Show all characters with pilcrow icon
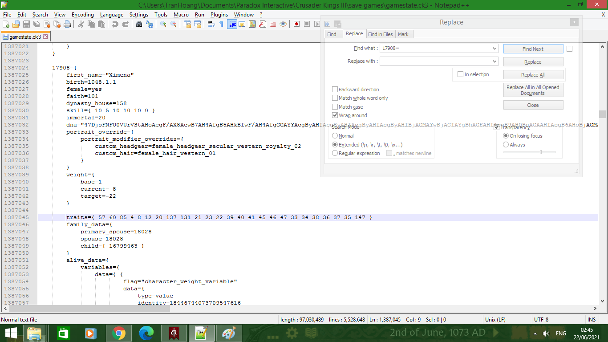 (222, 24)
